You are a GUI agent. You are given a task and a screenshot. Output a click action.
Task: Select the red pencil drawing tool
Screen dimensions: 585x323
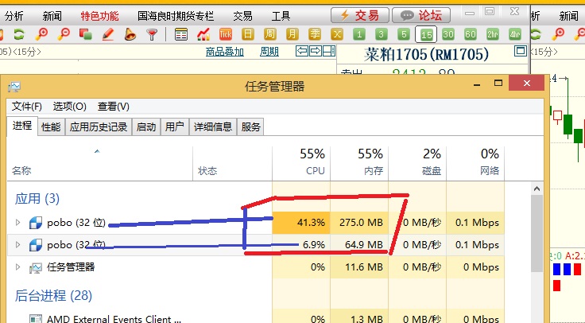tap(107, 34)
